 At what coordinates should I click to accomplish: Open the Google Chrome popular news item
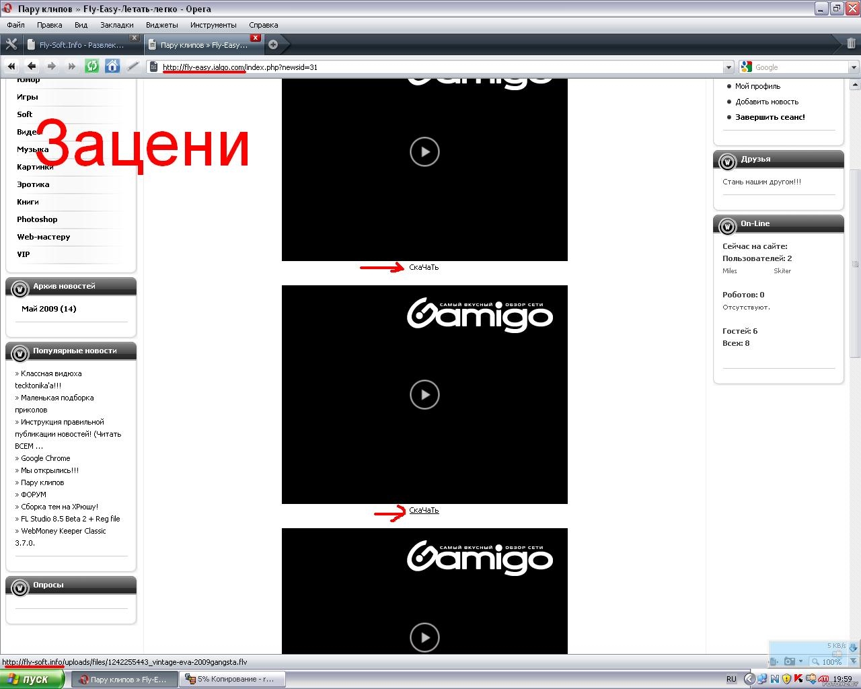46,458
